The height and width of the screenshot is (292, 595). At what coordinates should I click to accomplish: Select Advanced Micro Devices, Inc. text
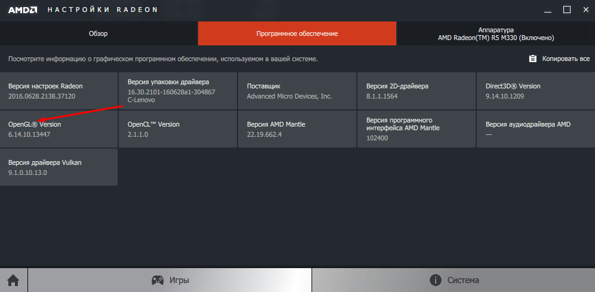289,96
